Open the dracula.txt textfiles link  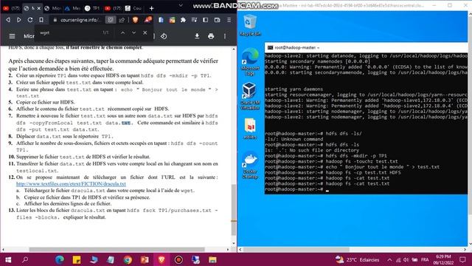(x=71, y=184)
